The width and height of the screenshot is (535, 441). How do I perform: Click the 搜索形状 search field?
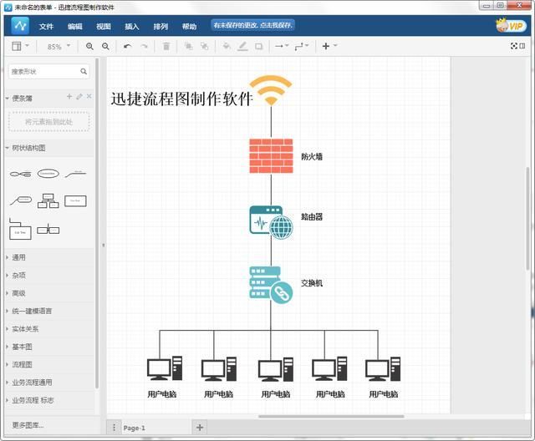pos(48,71)
